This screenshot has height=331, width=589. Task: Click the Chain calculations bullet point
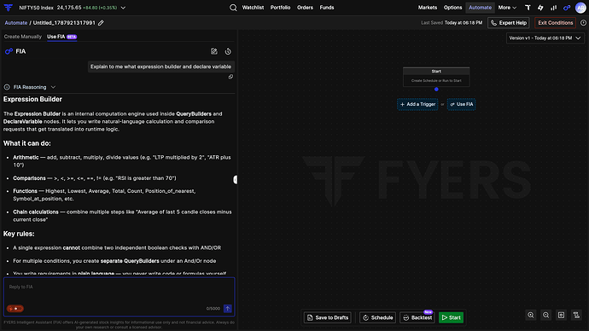click(x=122, y=216)
